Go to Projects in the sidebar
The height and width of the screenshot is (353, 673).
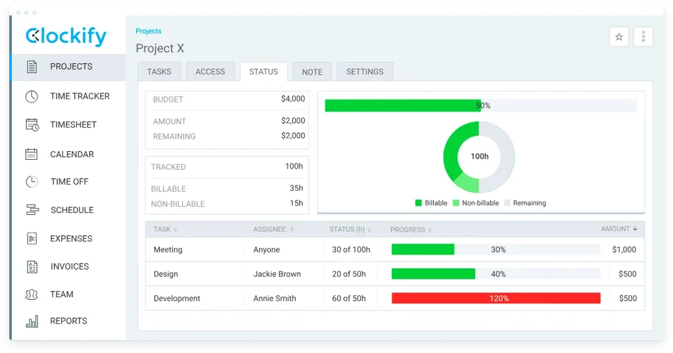click(x=71, y=66)
